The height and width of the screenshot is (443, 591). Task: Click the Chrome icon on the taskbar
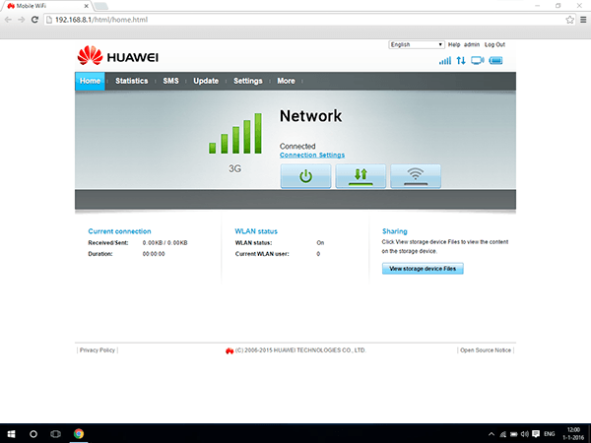(x=79, y=433)
